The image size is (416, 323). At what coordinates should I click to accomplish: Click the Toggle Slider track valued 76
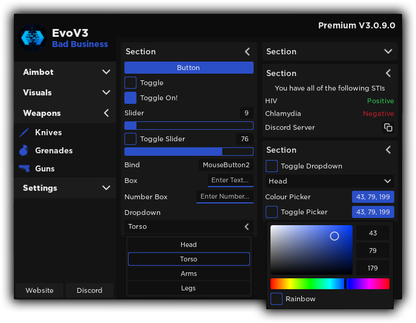pos(189,152)
